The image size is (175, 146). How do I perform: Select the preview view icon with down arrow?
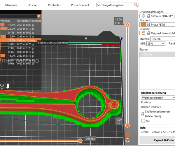(8, 86)
